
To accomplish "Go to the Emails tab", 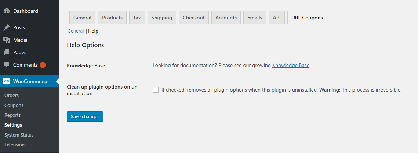I will click(x=255, y=18).
